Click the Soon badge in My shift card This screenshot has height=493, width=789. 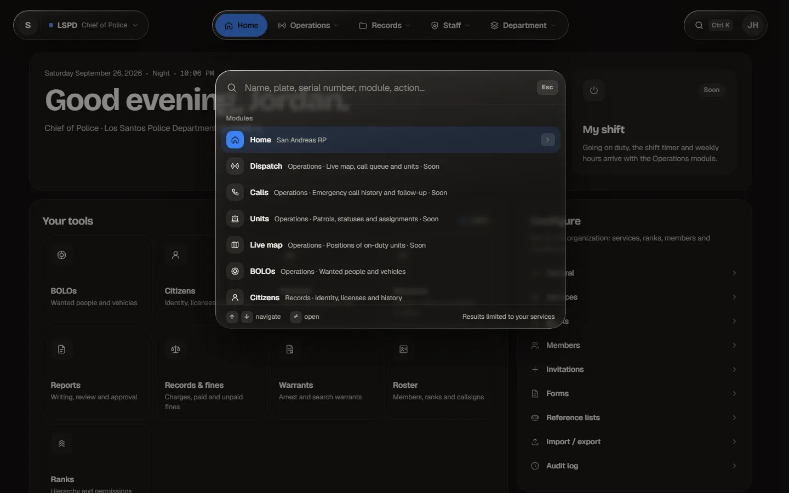(x=712, y=90)
